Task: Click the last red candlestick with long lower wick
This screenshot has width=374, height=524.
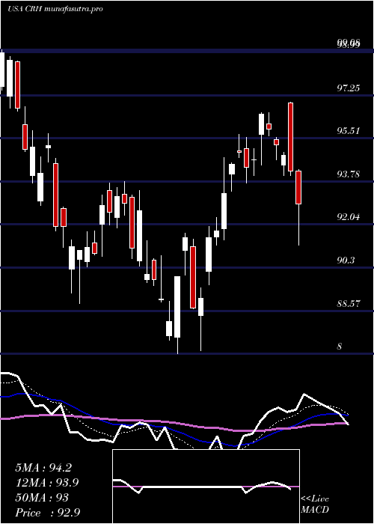Action: click(x=298, y=207)
